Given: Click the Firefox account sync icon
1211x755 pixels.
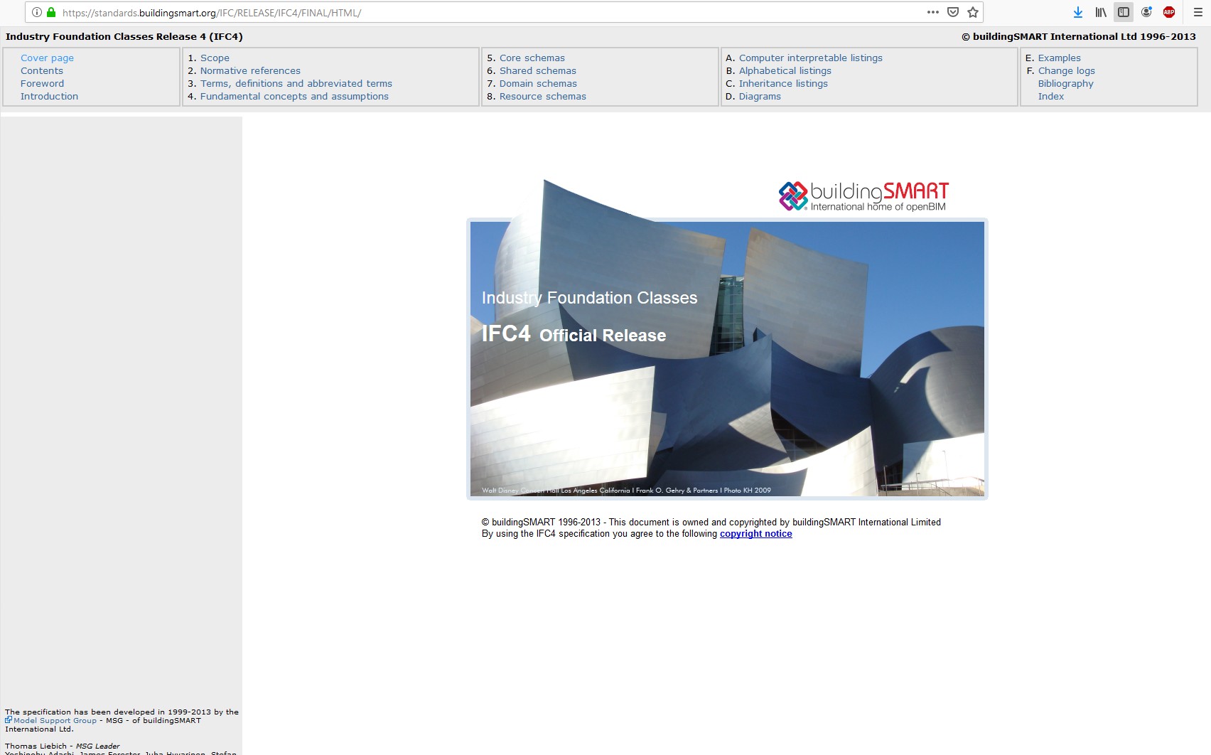Looking at the screenshot, I should [x=1146, y=12].
